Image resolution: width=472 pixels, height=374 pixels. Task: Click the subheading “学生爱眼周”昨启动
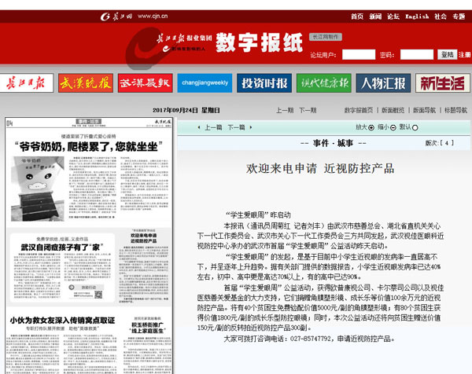pos(258,215)
